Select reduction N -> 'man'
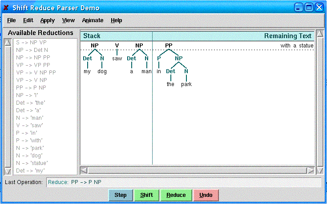327x204 pixels. tap(30, 118)
